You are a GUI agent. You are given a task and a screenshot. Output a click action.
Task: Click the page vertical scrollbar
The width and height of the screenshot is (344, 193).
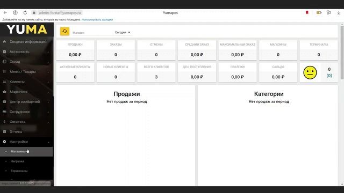click(342, 53)
